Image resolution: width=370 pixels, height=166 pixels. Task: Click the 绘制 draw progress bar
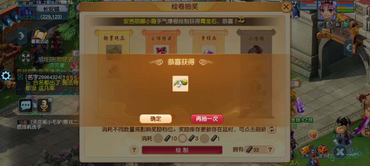click(182, 150)
